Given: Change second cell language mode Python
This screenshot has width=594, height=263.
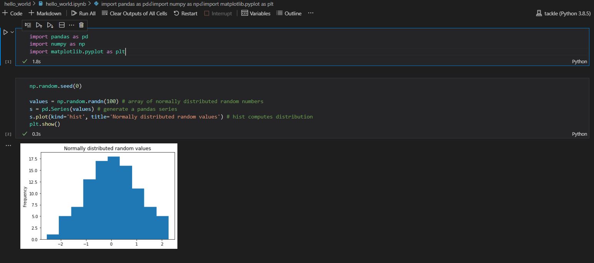Looking at the screenshot, I should pyautogui.click(x=579, y=134).
